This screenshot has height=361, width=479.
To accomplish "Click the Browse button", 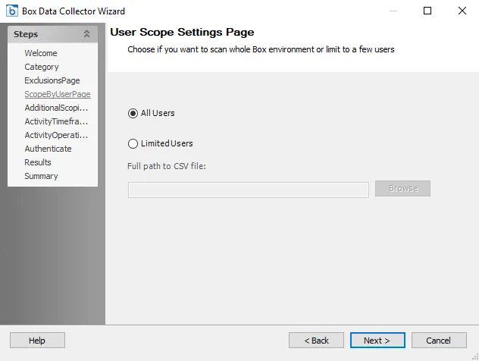I will 402,188.
